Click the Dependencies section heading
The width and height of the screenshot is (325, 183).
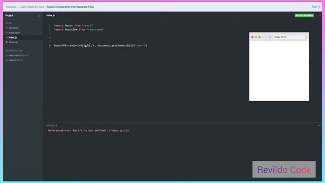coord(14,51)
